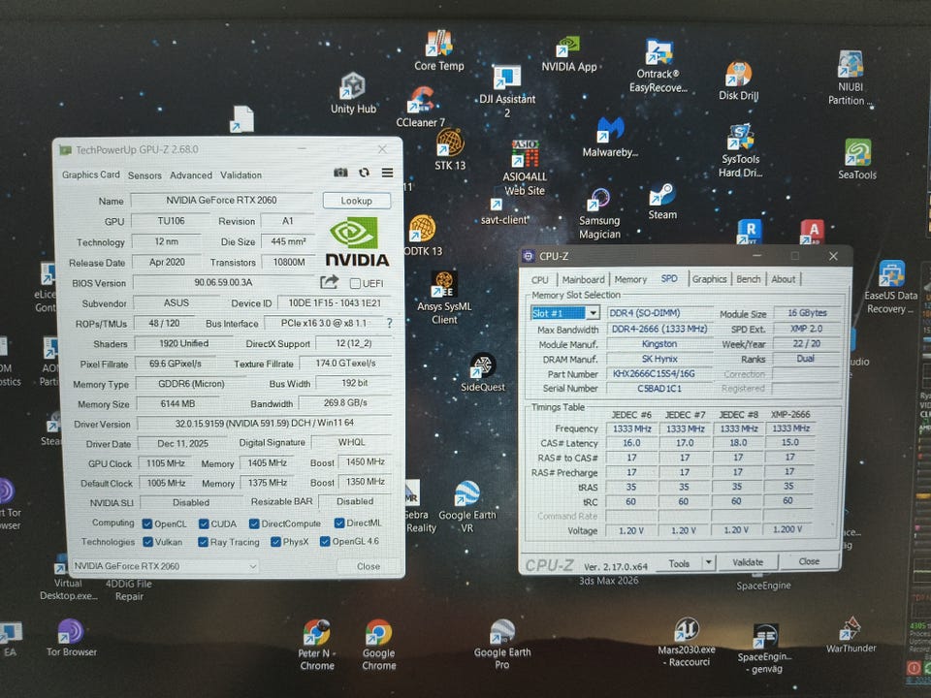931x698 pixels.
Task: Open CCleaner 7 shortcut
Action: click(421, 108)
